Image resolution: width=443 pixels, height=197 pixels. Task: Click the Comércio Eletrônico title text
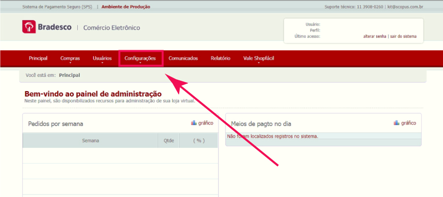pos(112,28)
